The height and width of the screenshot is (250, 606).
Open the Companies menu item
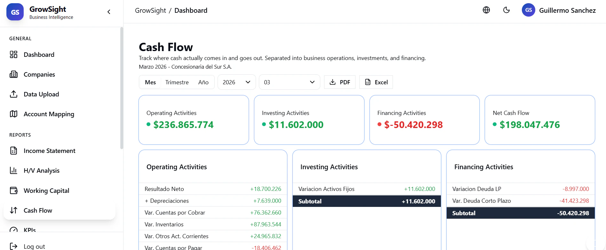coord(60,74)
